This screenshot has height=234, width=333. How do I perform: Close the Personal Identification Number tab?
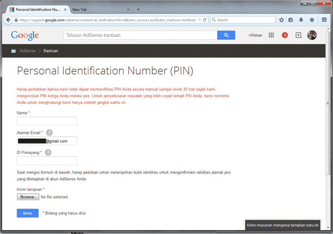click(x=65, y=10)
